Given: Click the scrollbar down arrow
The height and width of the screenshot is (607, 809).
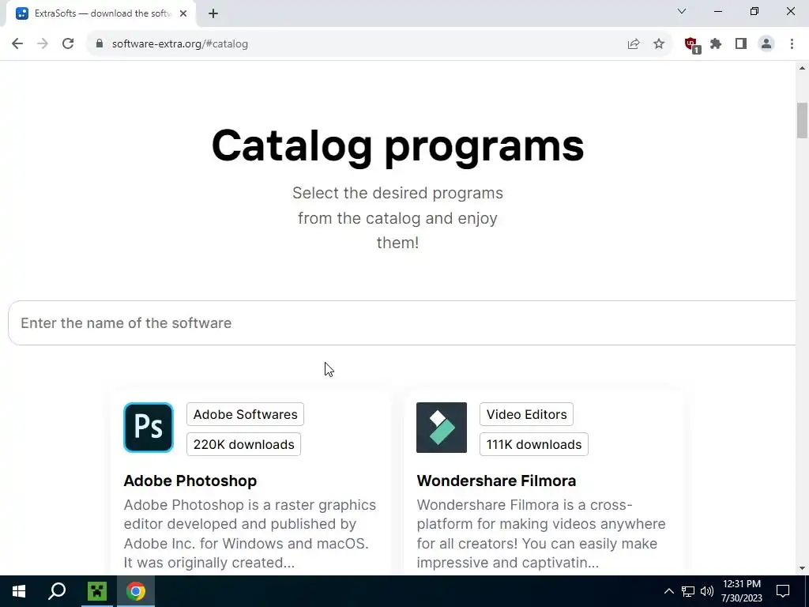Looking at the screenshot, I should tap(803, 568).
